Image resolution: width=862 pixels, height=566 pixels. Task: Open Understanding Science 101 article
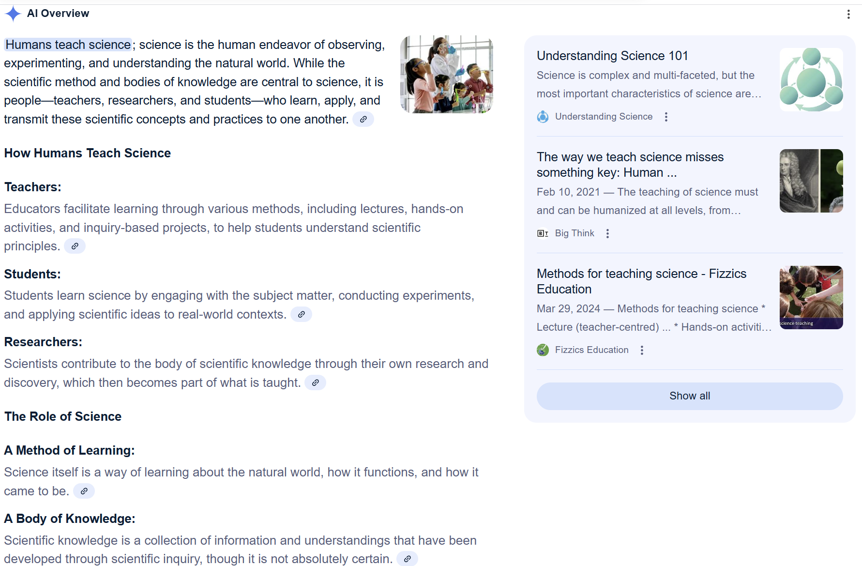pyautogui.click(x=612, y=56)
